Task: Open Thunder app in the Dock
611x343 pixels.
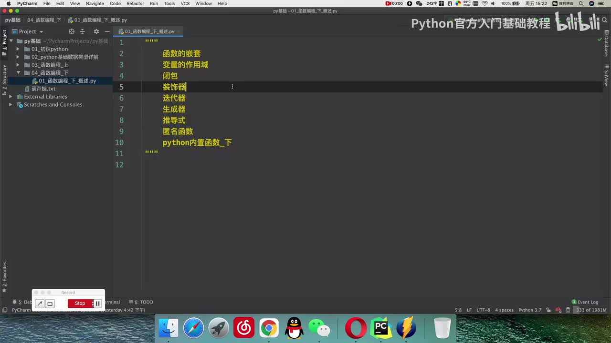Action: (406, 328)
